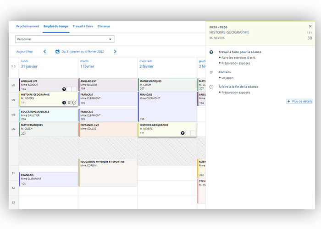Expand details with 'Plus de détails'
The height and width of the screenshot is (229, 321).
299,101
